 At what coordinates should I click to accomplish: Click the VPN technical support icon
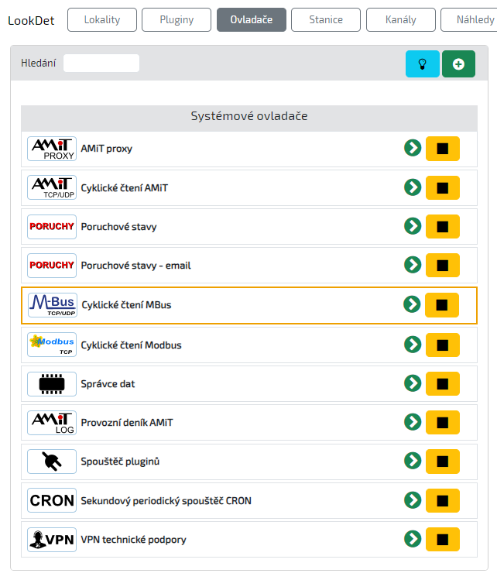pos(52,540)
